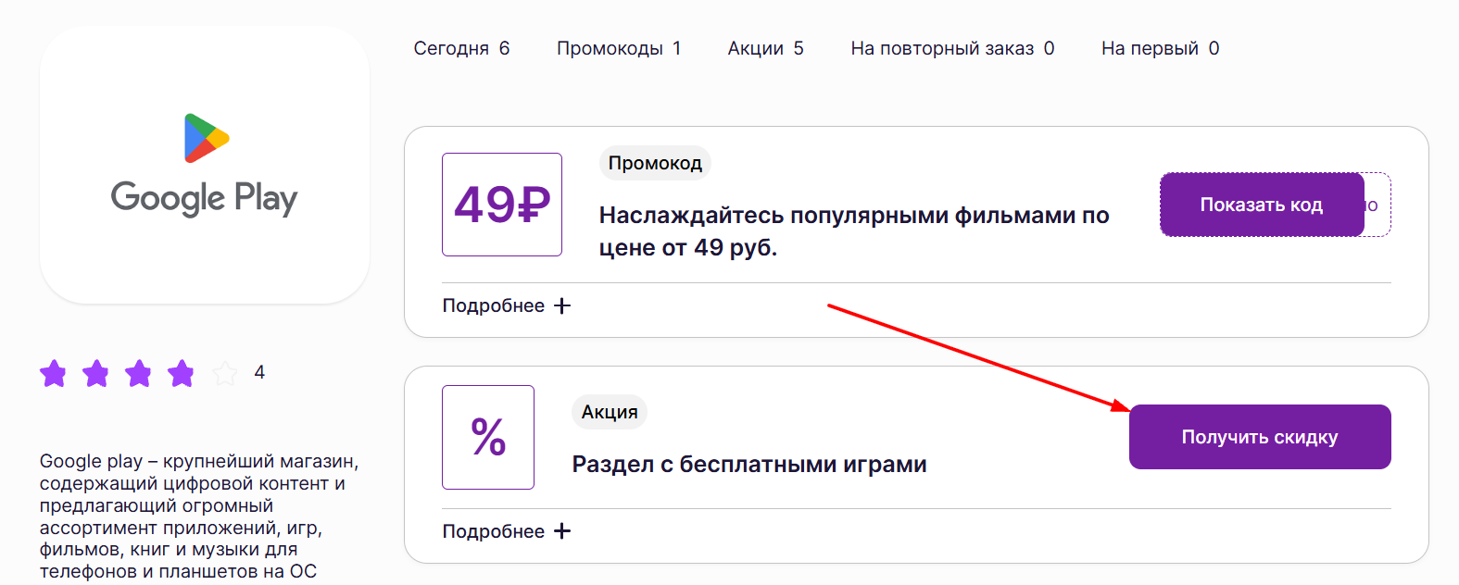Select the first purple rating star

[x=53, y=374]
